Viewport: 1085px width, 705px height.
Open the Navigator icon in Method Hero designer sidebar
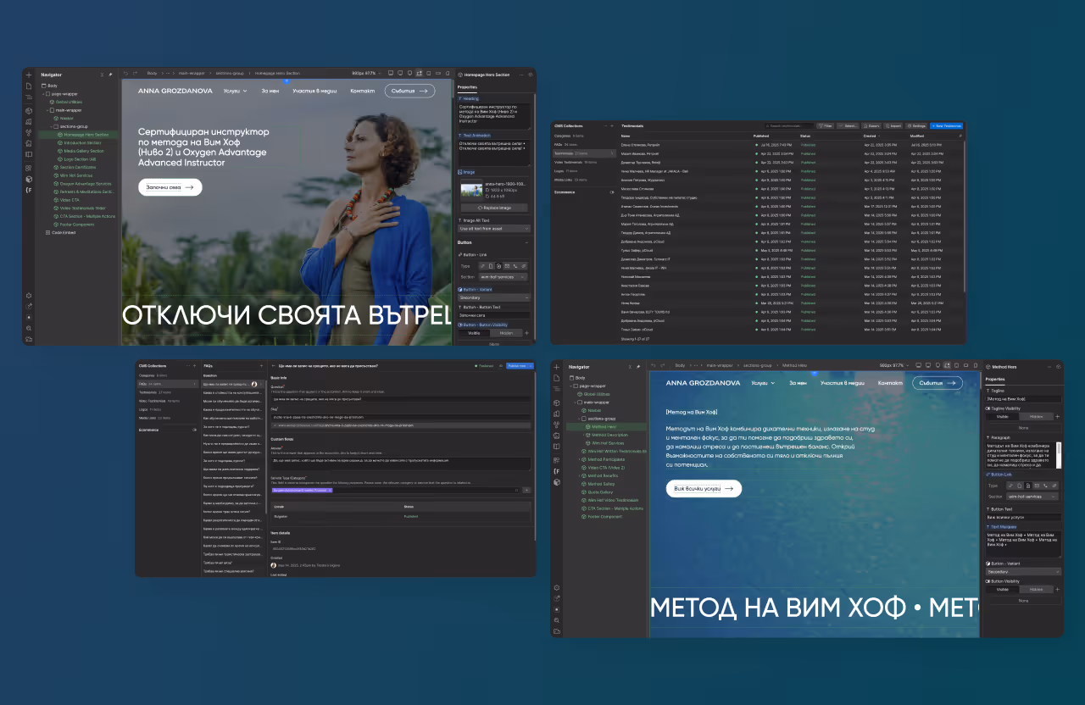(x=556, y=389)
